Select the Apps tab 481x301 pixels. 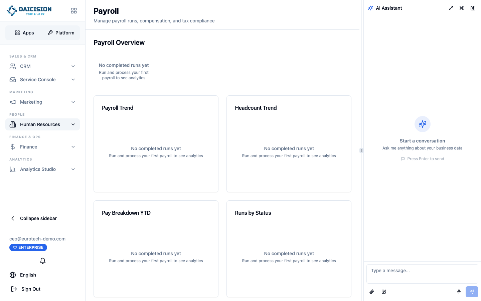pos(24,33)
